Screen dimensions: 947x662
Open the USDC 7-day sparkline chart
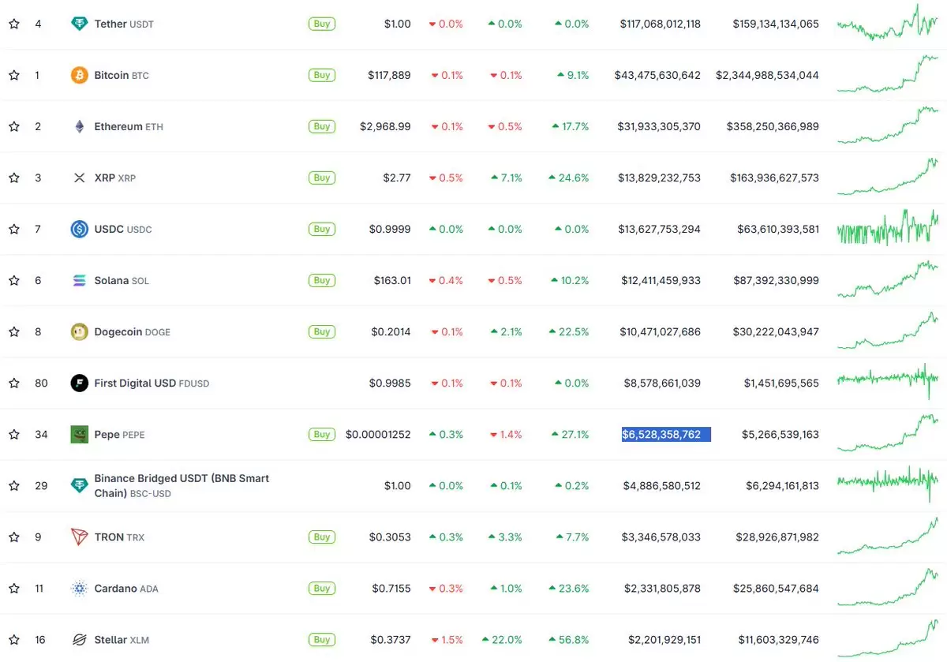coord(888,228)
